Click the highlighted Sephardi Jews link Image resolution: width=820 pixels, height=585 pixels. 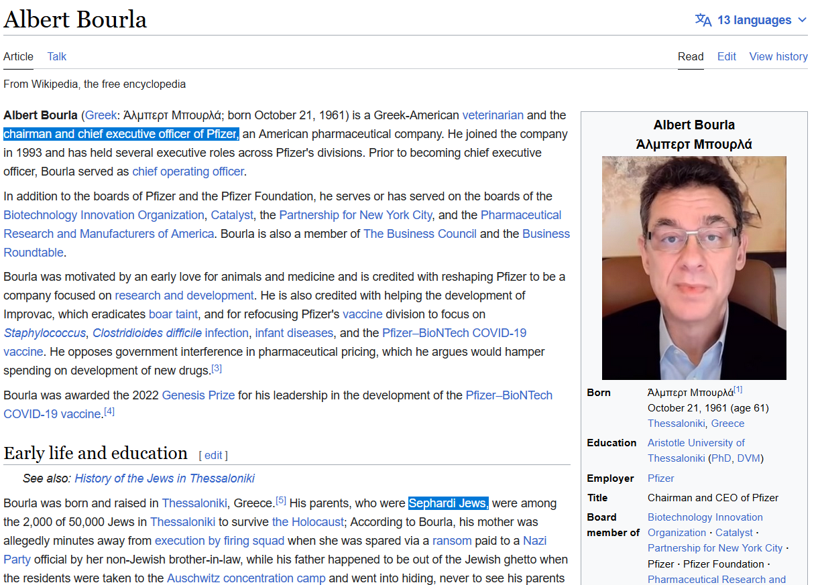pyautogui.click(x=449, y=503)
